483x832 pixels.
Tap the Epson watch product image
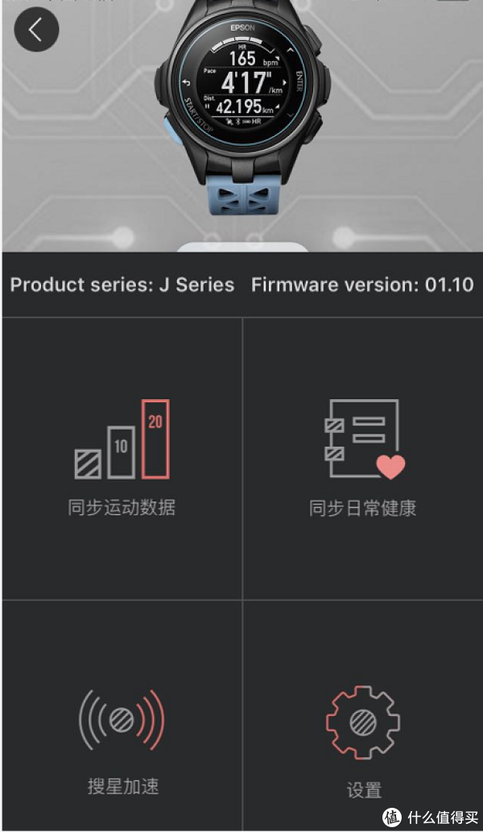[x=242, y=107]
